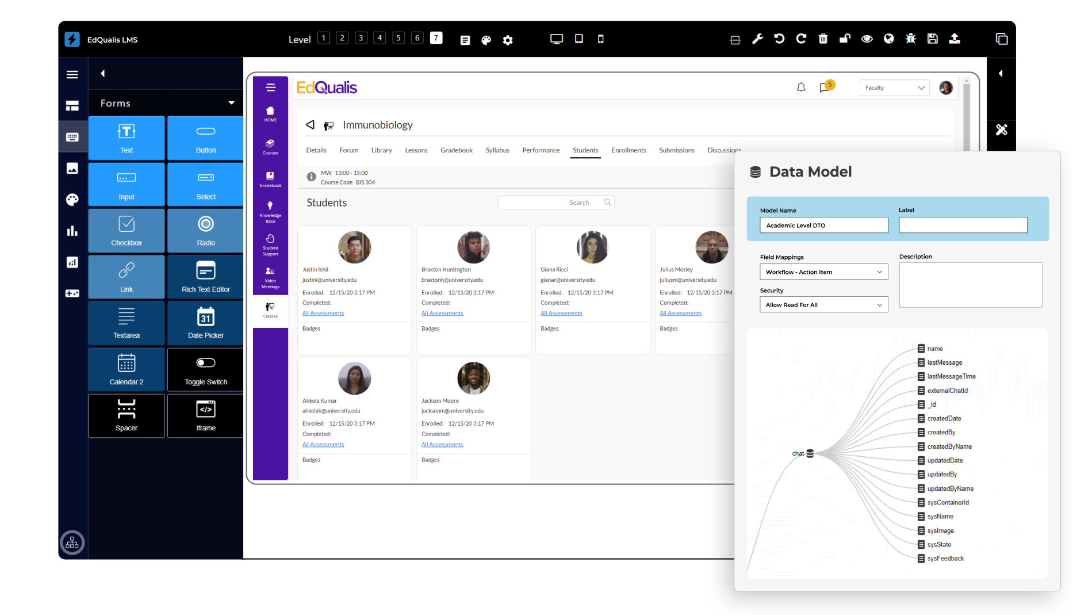Open Justin Ishii's All Assessments link
The width and height of the screenshot is (1073, 615).
point(323,313)
